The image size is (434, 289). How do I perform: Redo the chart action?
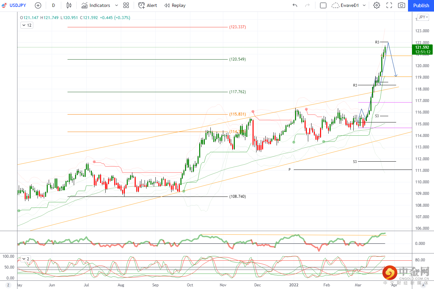(x=308, y=5)
